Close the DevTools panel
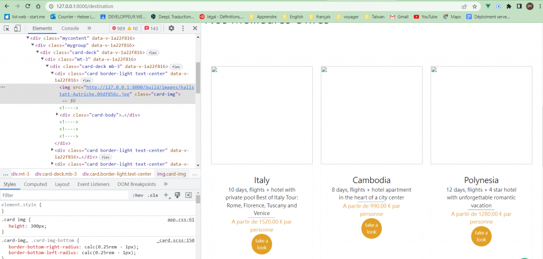Screen dimensions: 543x259 [195, 29]
